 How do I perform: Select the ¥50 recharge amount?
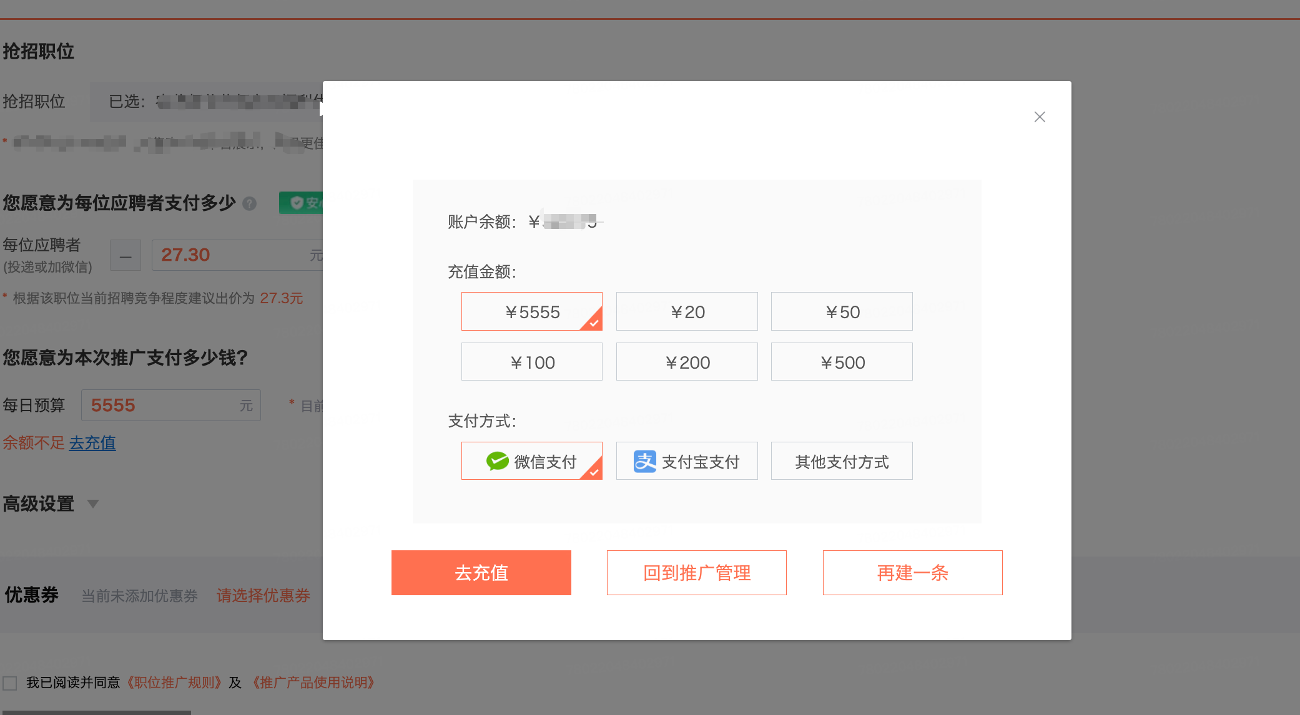[842, 311]
